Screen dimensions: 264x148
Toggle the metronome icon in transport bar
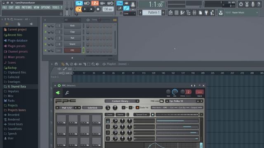[79, 3]
